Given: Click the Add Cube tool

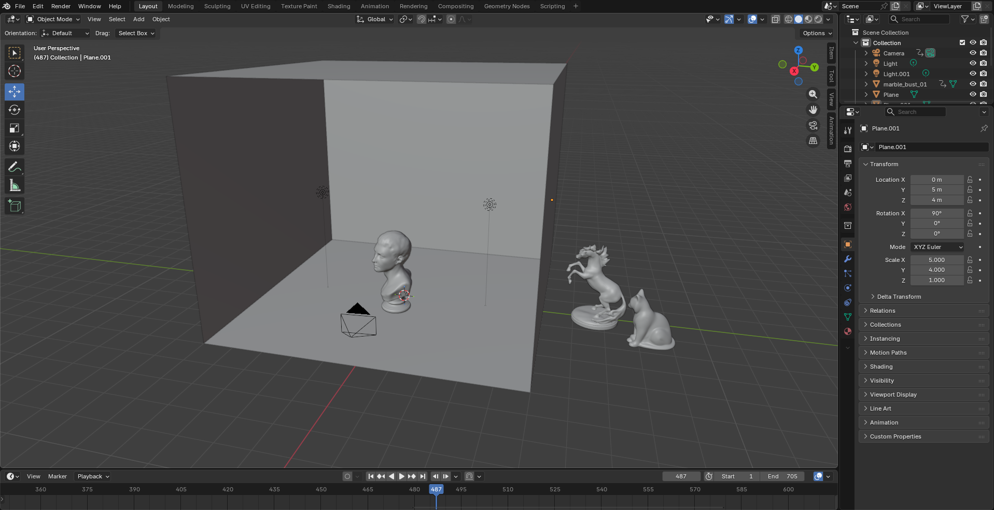Looking at the screenshot, I should 15,206.
